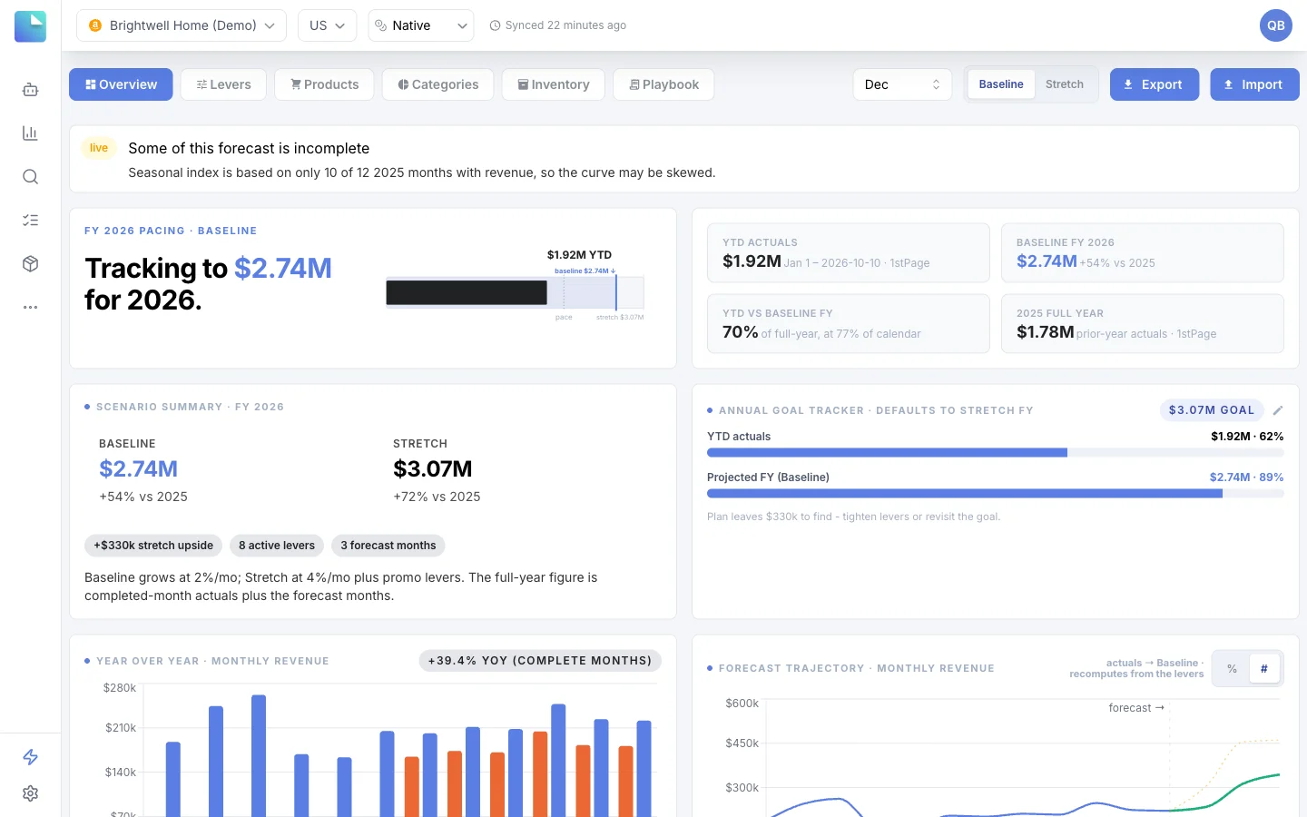The image size is (1307, 817).
Task: Click the Synced 22 minutes ago text
Action: point(565,25)
